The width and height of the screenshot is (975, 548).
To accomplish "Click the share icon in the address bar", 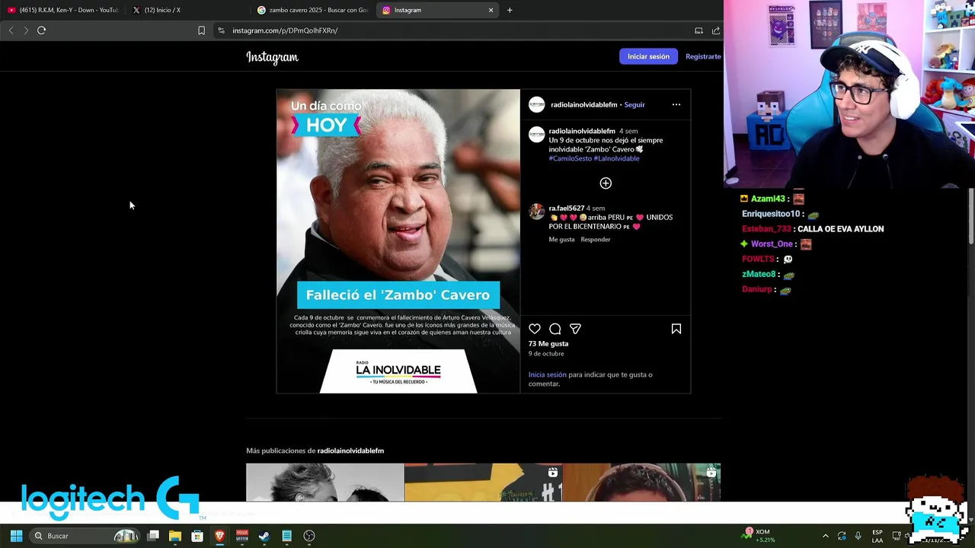I will [x=716, y=30].
